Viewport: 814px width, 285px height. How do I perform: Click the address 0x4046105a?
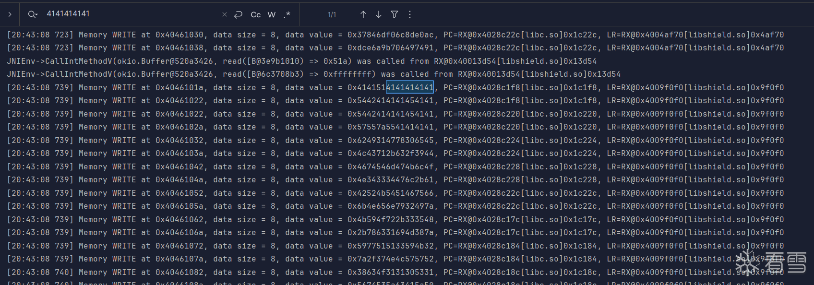(180, 206)
